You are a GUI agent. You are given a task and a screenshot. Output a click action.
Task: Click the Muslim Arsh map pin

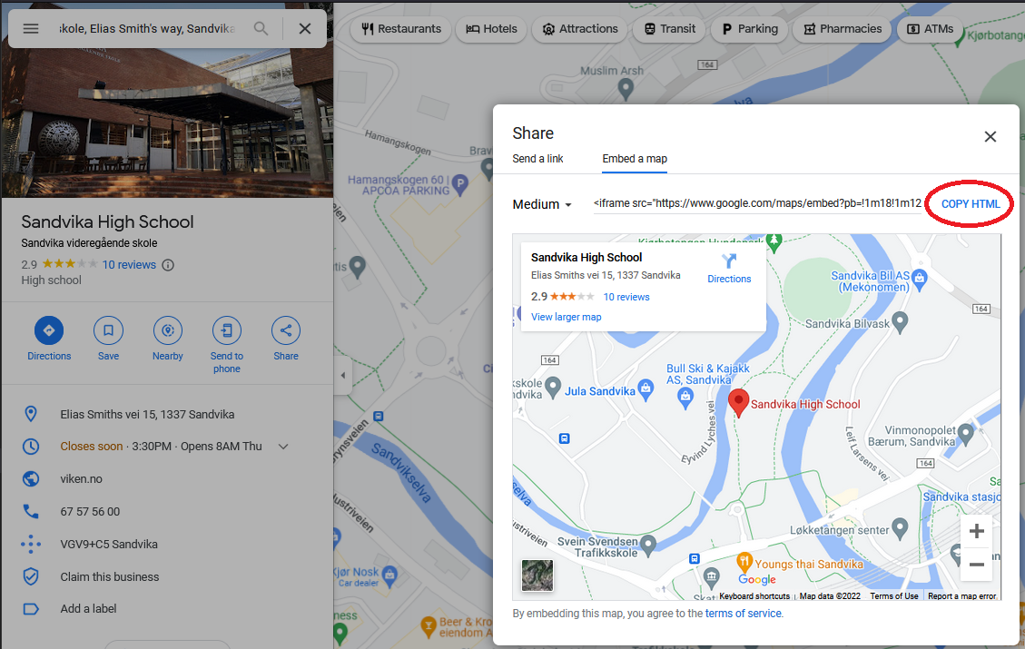(x=626, y=88)
